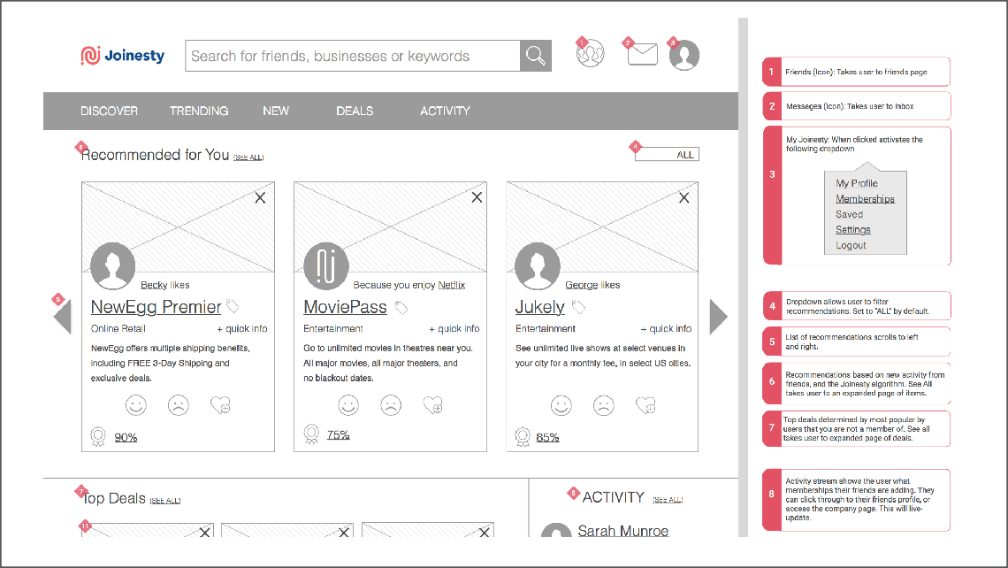Screen dimensions: 1008x568
Task: Click the Joinesty logo
Action: coord(122,56)
